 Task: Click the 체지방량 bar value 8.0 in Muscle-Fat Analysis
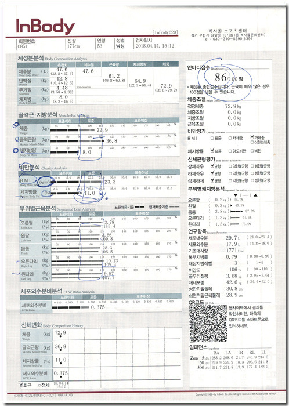[86, 152]
